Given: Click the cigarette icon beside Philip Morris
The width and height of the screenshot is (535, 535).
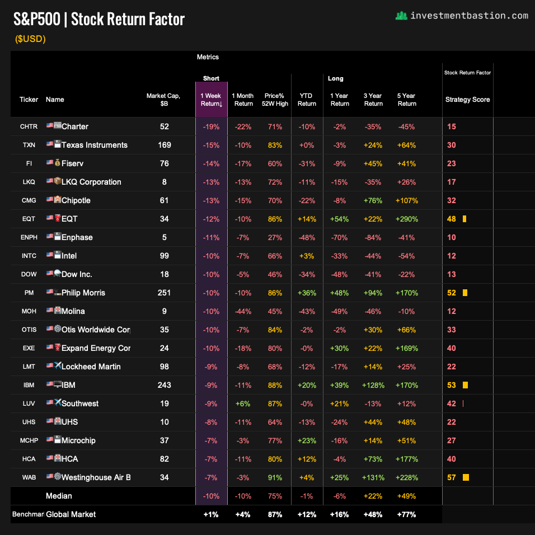Looking at the screenshot, I should click(58, 292).
